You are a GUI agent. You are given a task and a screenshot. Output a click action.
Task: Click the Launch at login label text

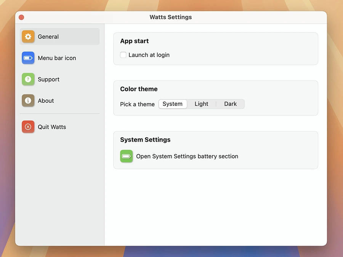[x=149, y=55]
